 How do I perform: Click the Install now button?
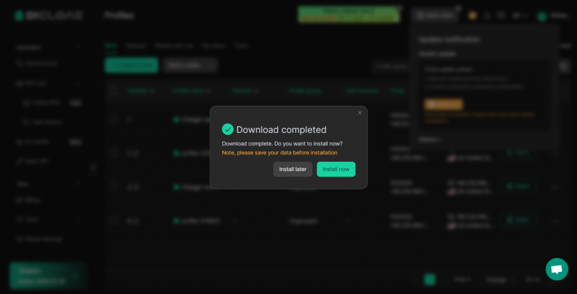[336, 170]
